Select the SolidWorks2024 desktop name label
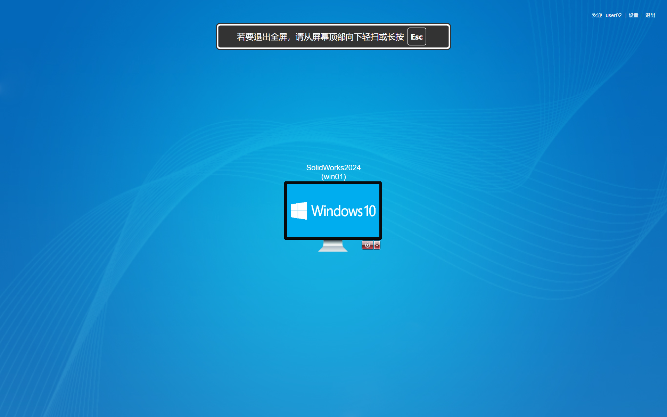This screenshot has width=667, height=417. coord(333,167)
